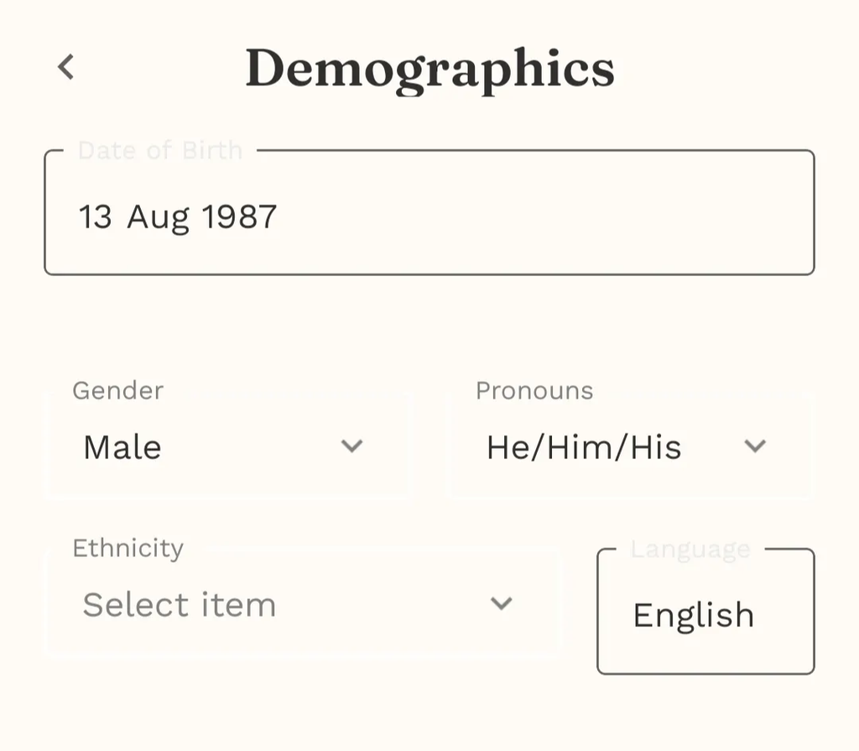The image size is (859, 751).
Task: Click the Gender field label
Action: click(x=117, y=391)
